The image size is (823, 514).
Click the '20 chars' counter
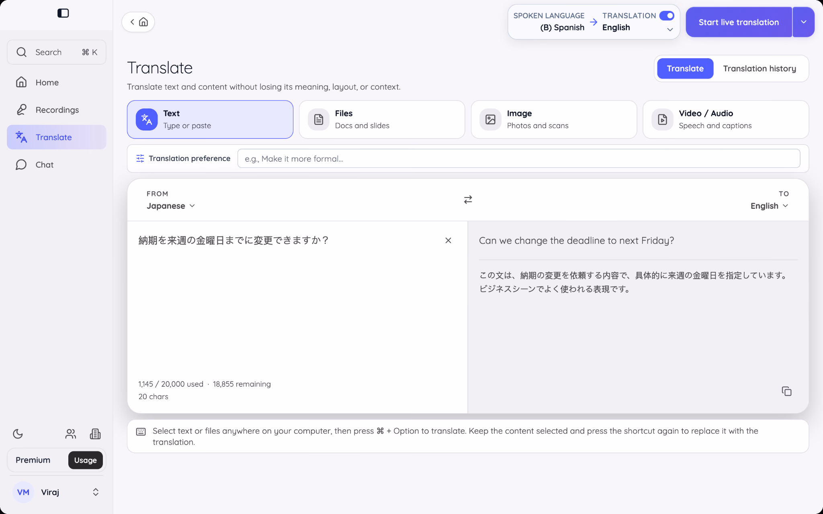pyautogui.click(x=153, y=397)
